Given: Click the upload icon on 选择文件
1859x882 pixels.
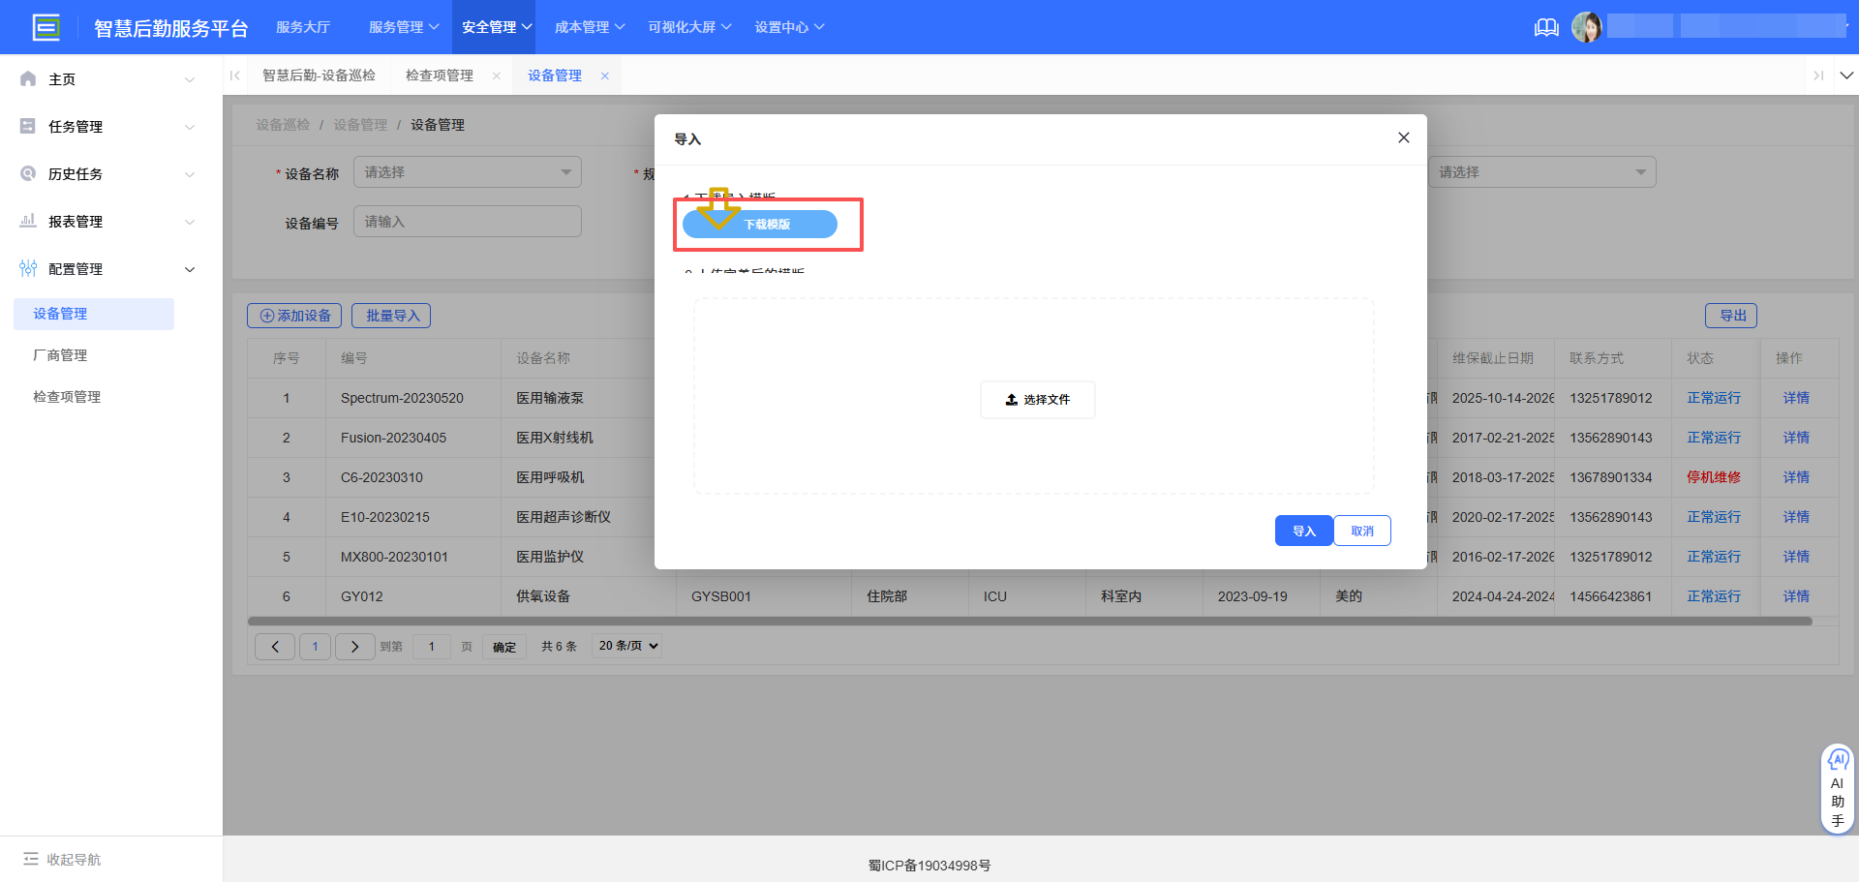Looking at the screenshot, I should [x=1009, y=399].
